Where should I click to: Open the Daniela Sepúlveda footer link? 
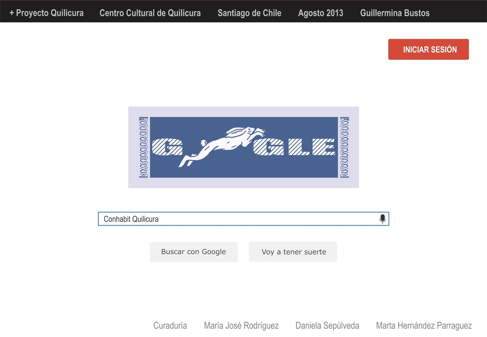327,325
